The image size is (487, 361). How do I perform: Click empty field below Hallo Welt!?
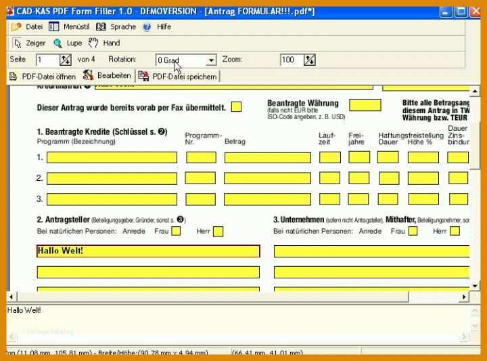point(148,272)
